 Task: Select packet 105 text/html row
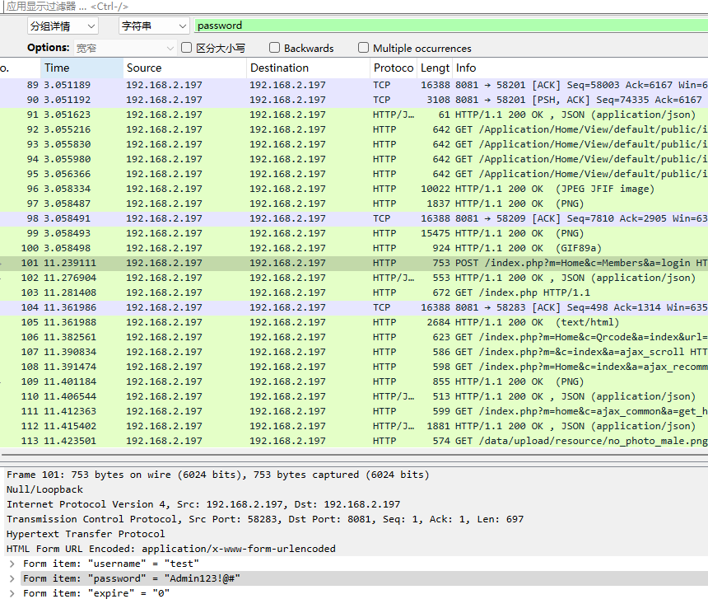pyautogui.click(x=354, y=322)
